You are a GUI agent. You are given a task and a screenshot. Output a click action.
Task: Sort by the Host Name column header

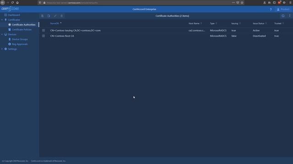[194, 23]
